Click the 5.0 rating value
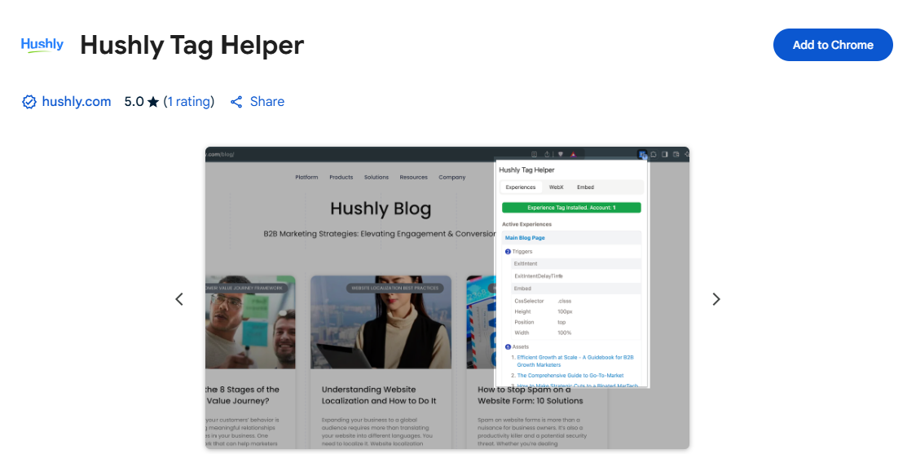This screenshot has width=907, height=454. point(134,102)
